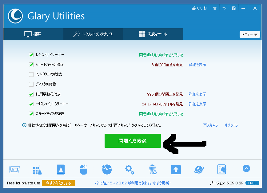267x193 pixels.
Task: Enable ディスクの修復 checkbox
Action: [31, 84]
